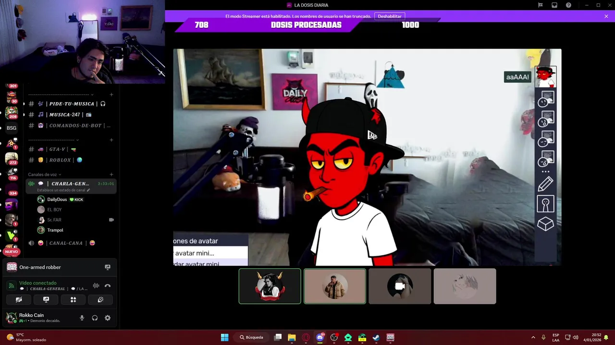Image resolution: width=615 pixels, height=345 pixels.
Task: Click the One-armed robber activity entry
Action: click(40, 267)
